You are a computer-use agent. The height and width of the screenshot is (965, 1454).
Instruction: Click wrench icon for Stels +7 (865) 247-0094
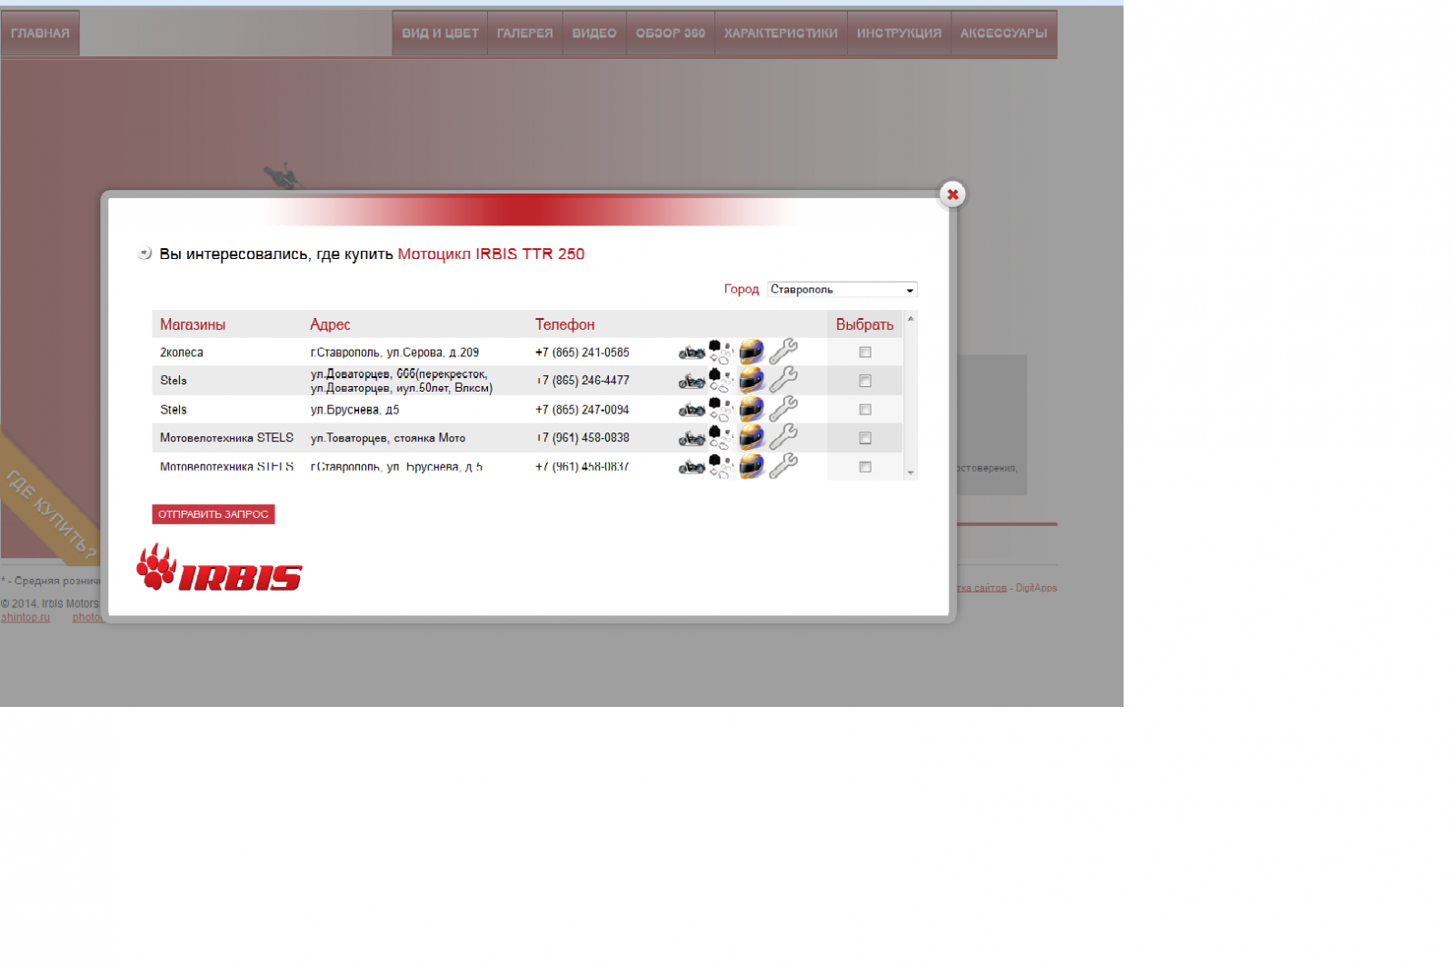pos(783,410)
